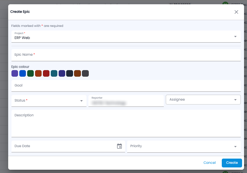The width and height of the screenshot is (247, 173).
Task: Open the Assignee dropdown
Action: (203, 100)
